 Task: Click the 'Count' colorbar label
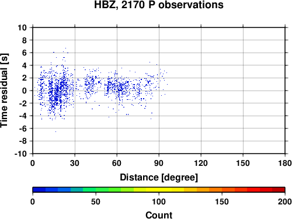159,215
